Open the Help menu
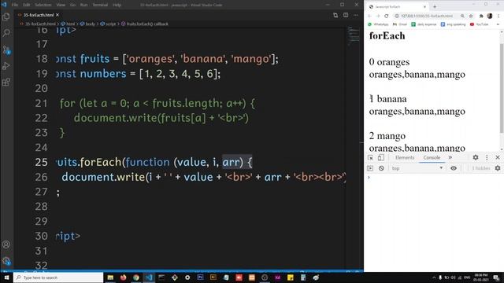504x283 pixels. click(117, 5)
